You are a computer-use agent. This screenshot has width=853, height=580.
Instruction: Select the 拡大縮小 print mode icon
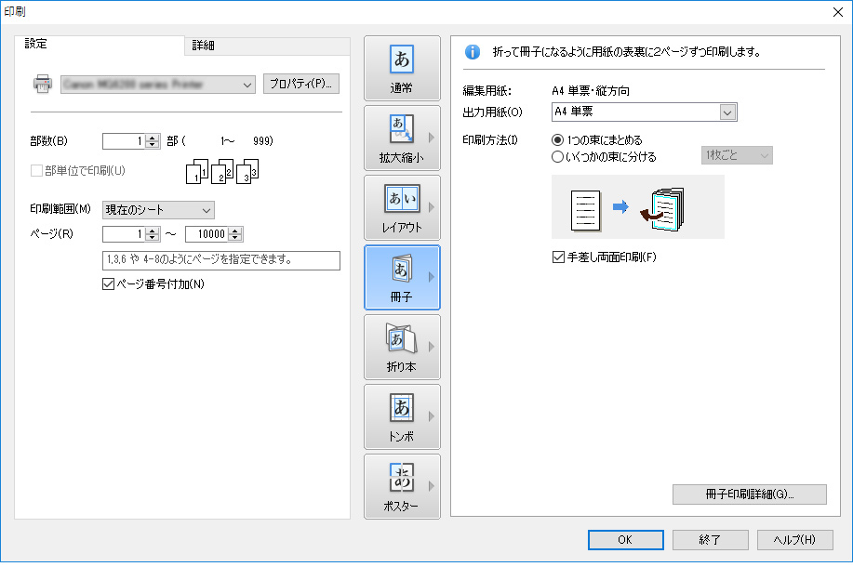click(402, 138)
